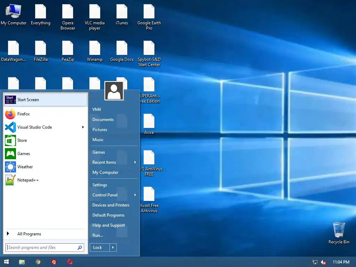The width and height of the screenshot is (356, 267).
Task: Select the Winamp desktop shortcut
Action: [95, 51]
